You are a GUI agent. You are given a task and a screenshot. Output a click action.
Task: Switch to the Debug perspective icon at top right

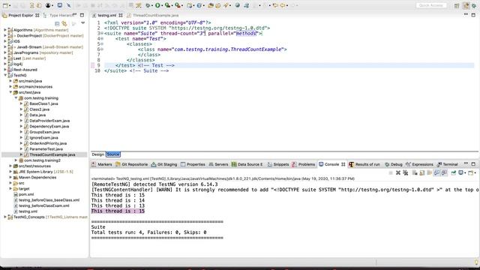[x=474, y=5]
